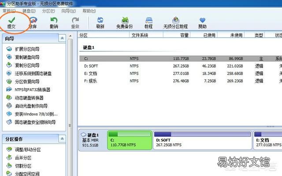Viewport: 282px width, 176px height.
Task: Select E: 文档 277.01GB block in disk map
Action: click(267, 140)
